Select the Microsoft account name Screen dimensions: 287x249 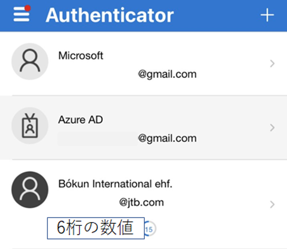(x=81, y=55)
